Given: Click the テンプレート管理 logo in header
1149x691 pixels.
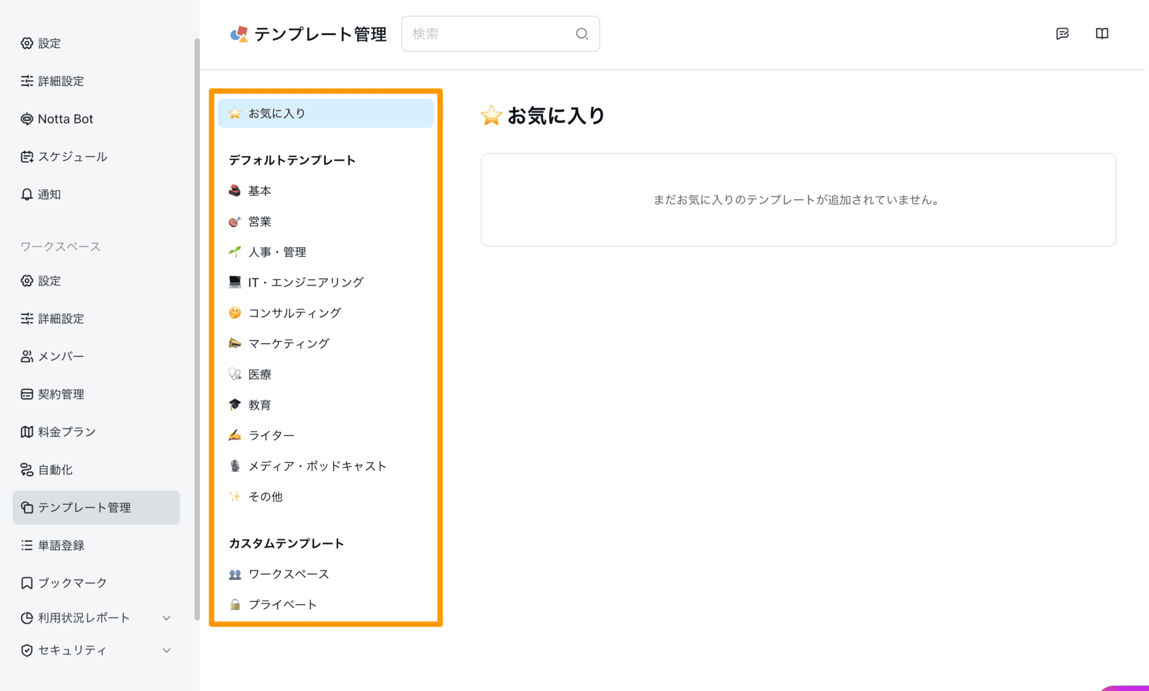Looking at the screenshot, I should [239, 34].
